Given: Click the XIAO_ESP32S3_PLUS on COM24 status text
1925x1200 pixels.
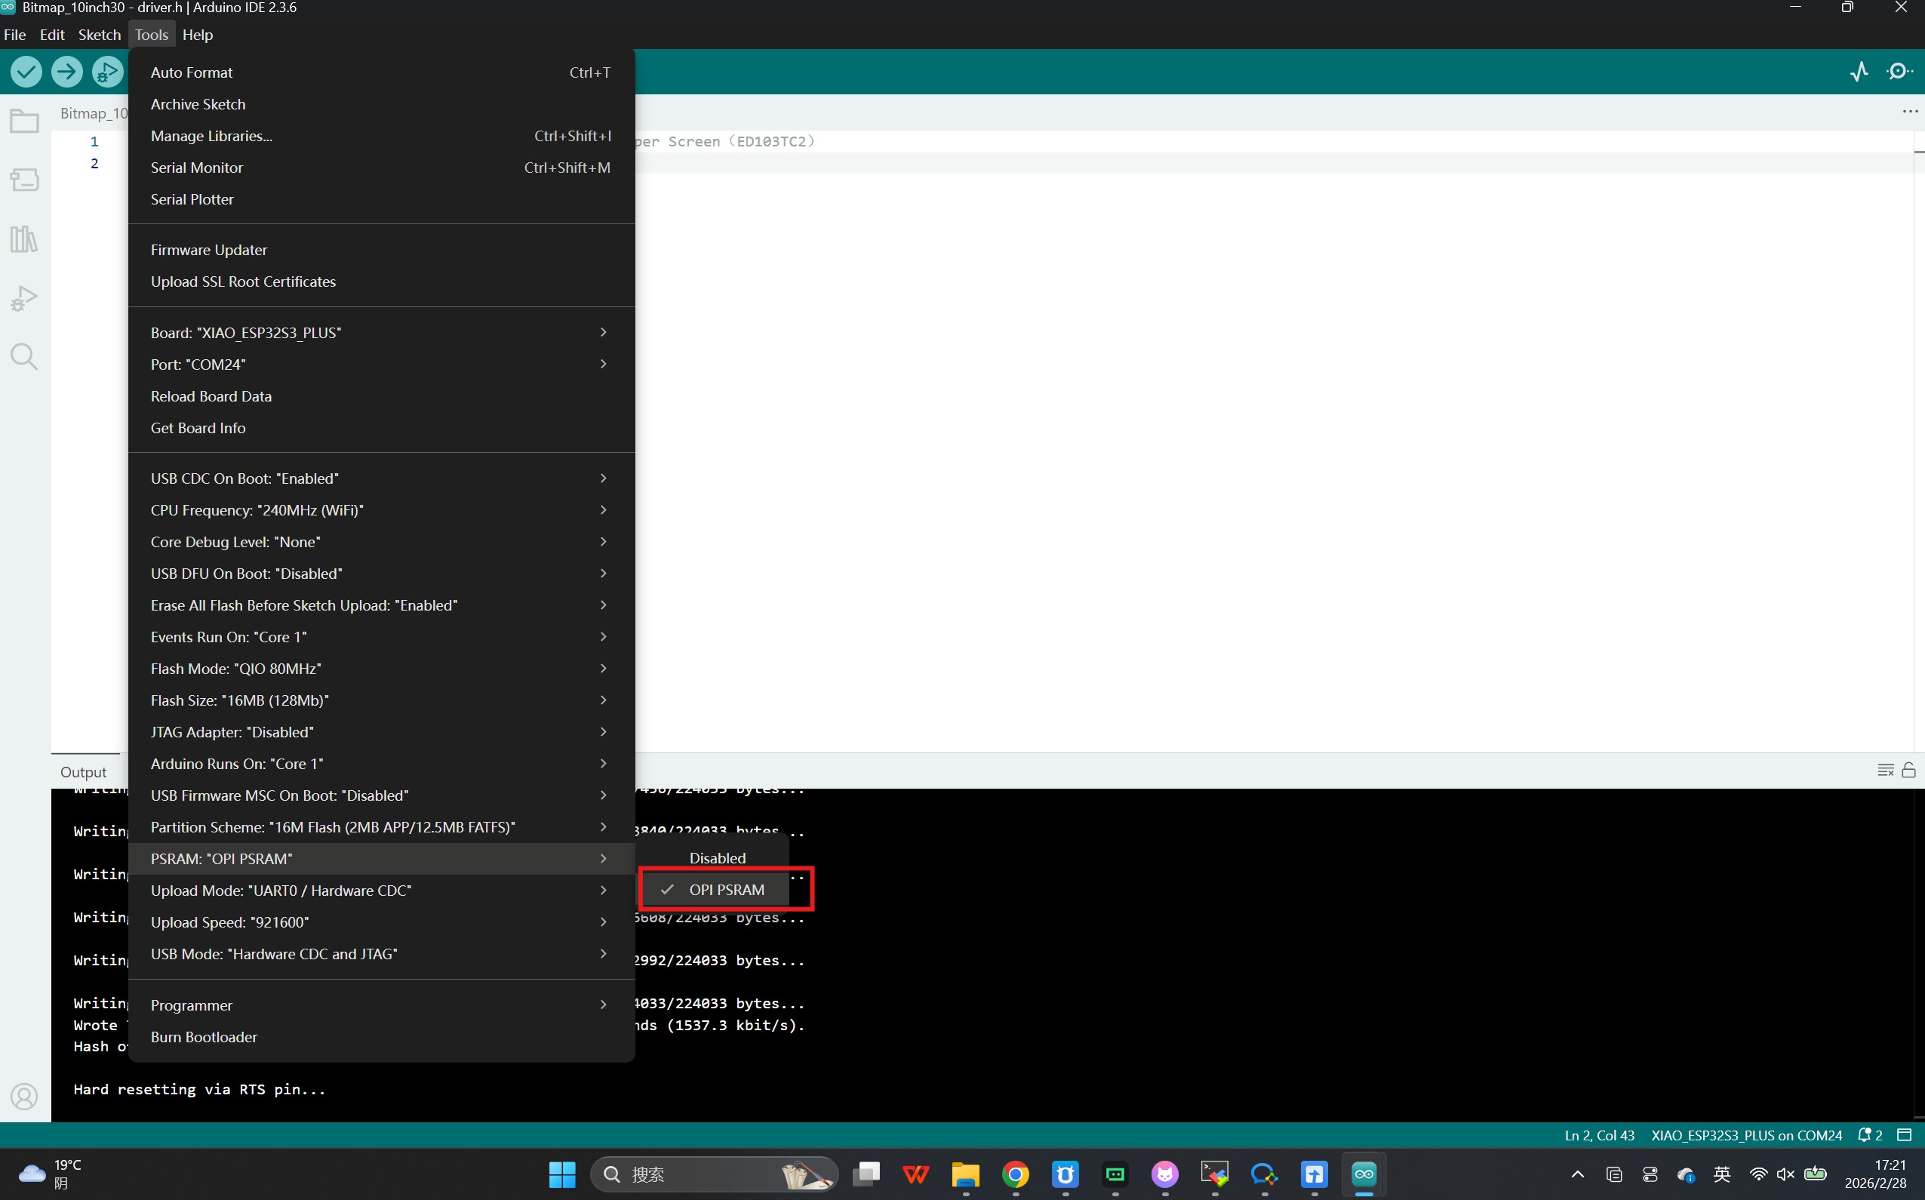Looking at the screenshot, I should coord(1745,1135).
